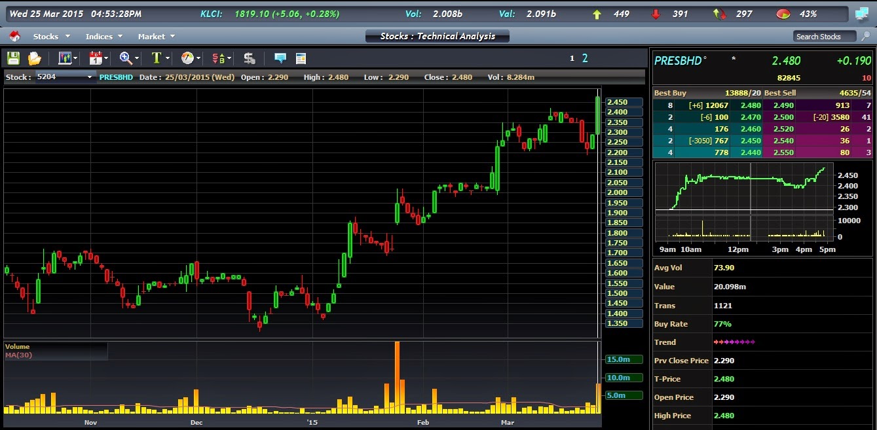Click the Volume indicator label
Viewport: 877px width, 430px height.
click(x=17, y=347)
